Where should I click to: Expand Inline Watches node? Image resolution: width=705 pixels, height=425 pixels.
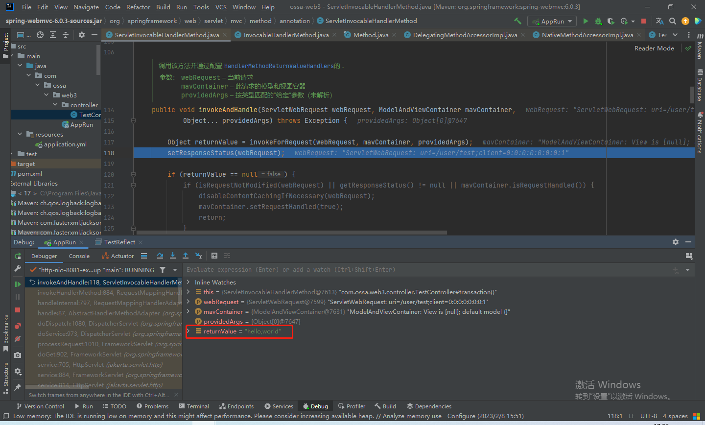point(188,282)
